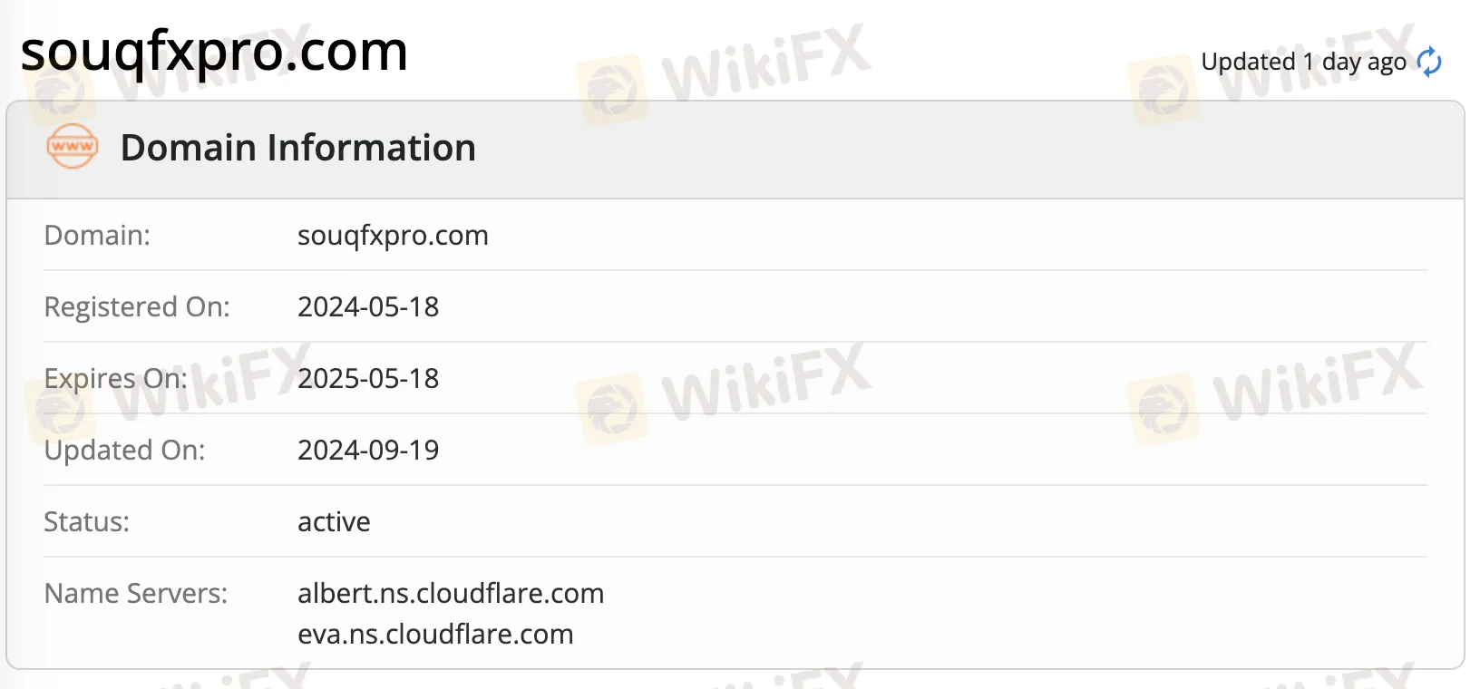The image size is (1480, 689).
Task: Click the Status row label
Action: [x=85, y=521]
